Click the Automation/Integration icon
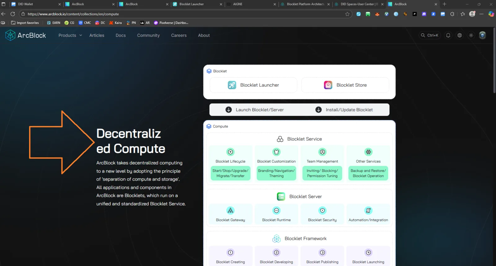The height and width of the screenshot is (266, 496). pyautogui.click(x=368, y=211)
